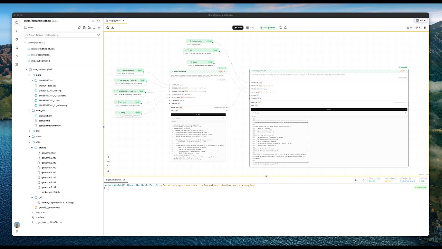442x249 pixels.
Task: Open the Files explorer sidebar icon
Action: pos(17,22)
